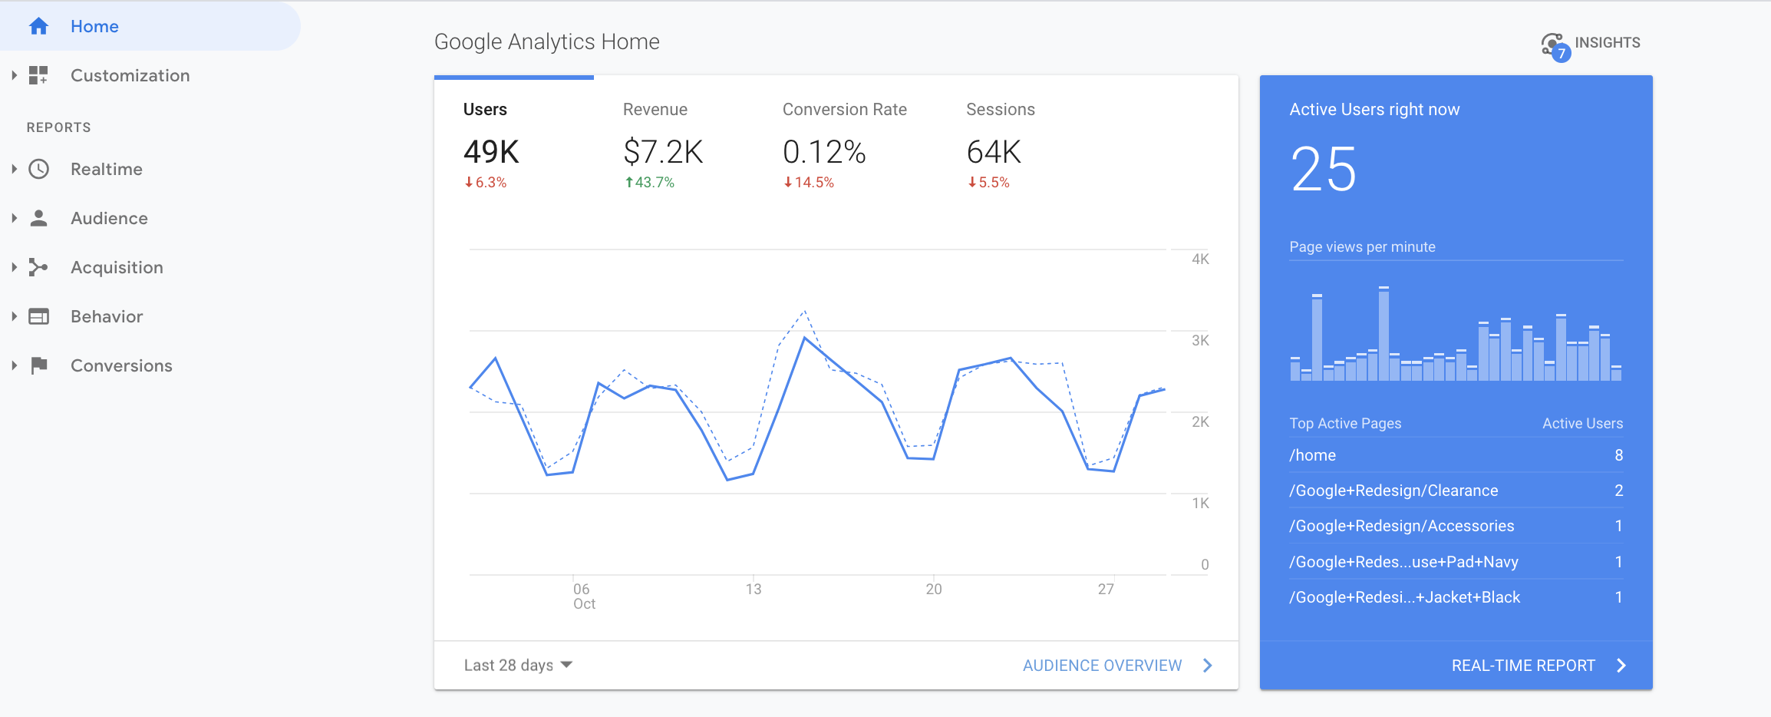This screenshot has height=717, width=1771.
Task: Click the $7.2K revenue value
Action: (x=663, y=152)
